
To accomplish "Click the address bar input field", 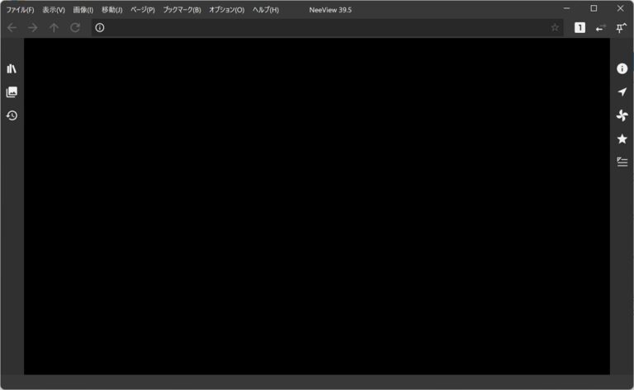I will tap(322, 28).
